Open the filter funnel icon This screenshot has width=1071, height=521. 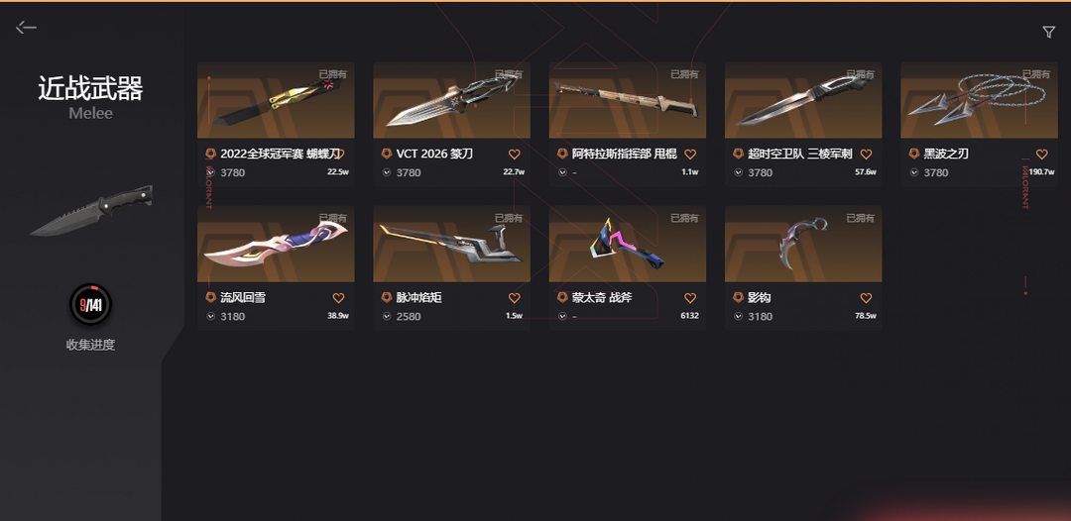1048,32
